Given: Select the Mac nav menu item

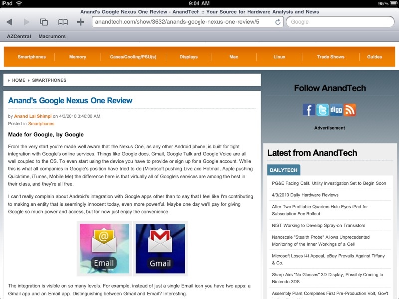Looking at the screenshot, I should coord(234,57).
